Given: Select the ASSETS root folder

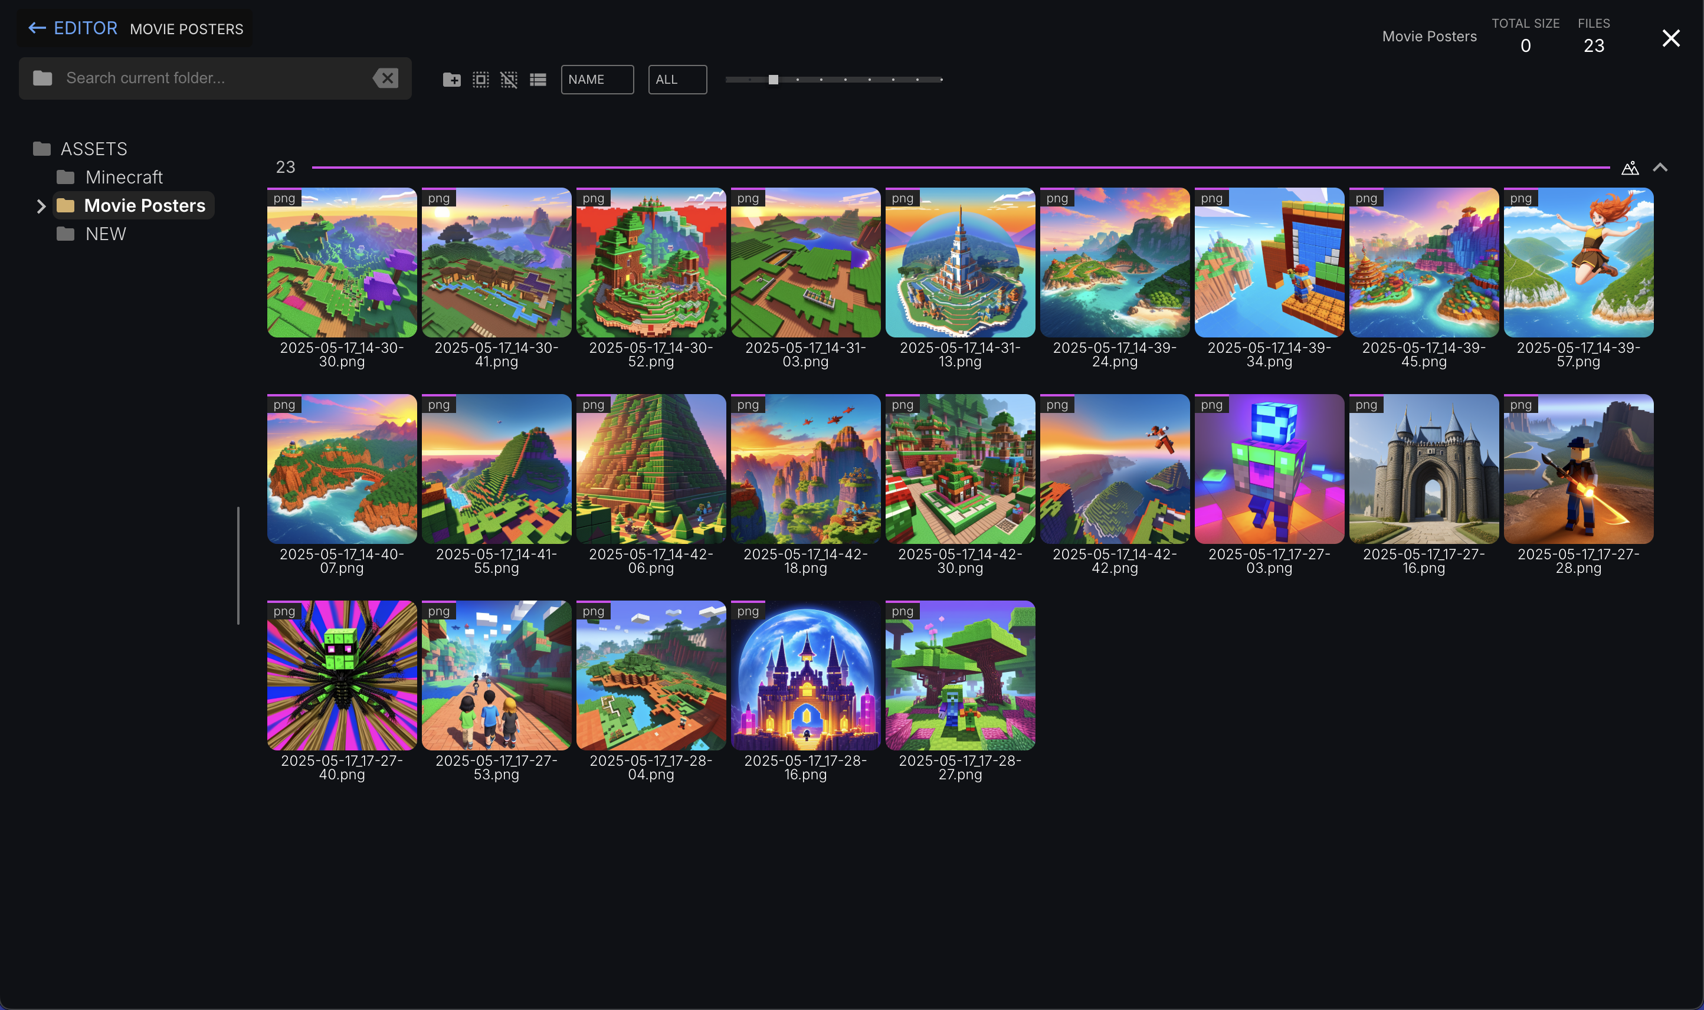Looking at the screenshot, I should [80, 148].
